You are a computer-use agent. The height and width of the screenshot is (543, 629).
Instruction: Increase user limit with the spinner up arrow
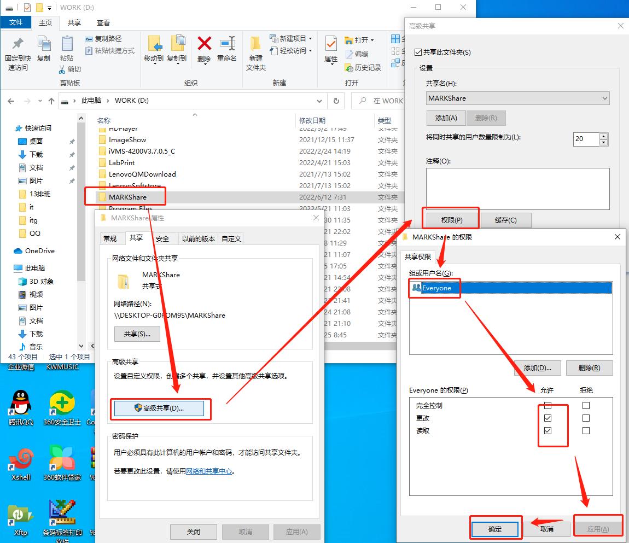(x=604, y=136)
